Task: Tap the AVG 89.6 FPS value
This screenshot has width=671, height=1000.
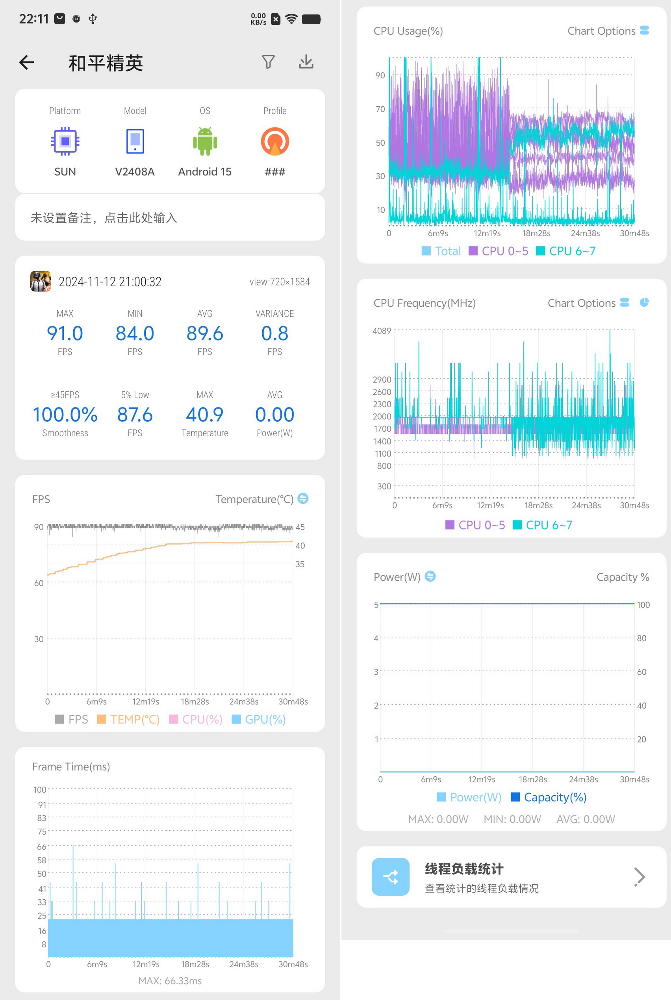Action: point(205,333)
